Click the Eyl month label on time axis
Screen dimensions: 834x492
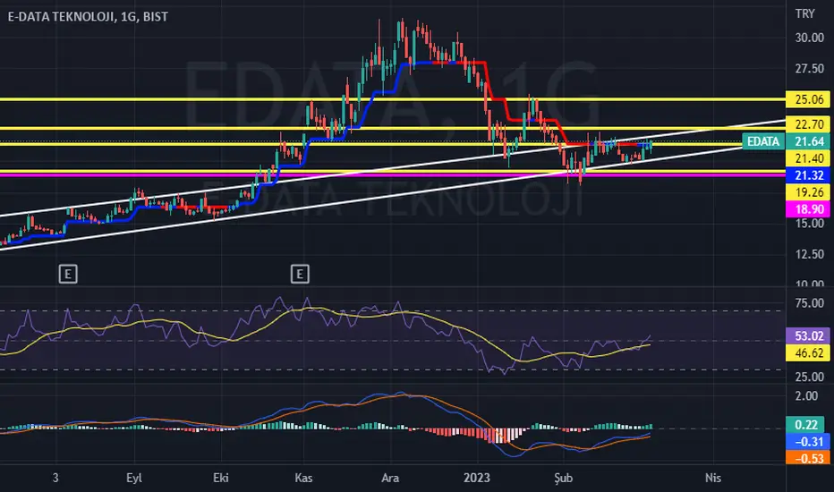click(134, 478)
